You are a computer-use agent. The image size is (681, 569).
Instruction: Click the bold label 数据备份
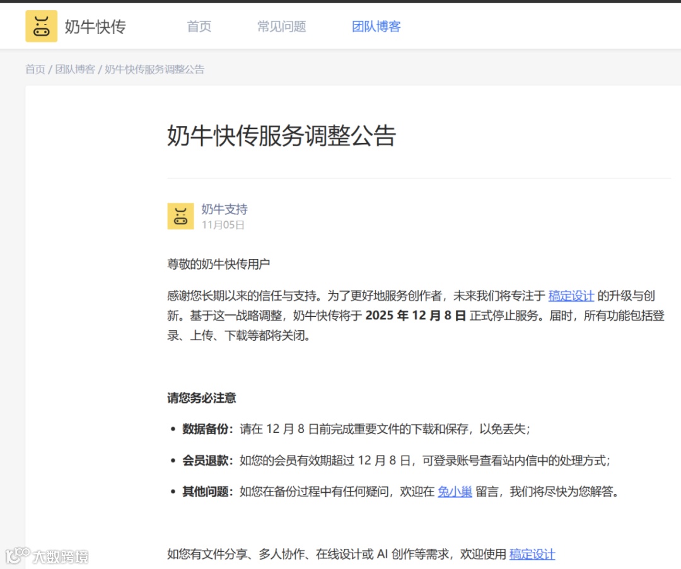(x=206, y=429)
